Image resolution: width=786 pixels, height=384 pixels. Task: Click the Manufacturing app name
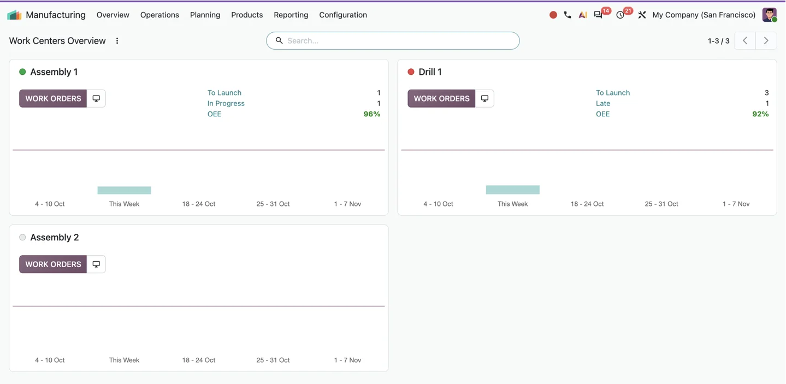56,15
